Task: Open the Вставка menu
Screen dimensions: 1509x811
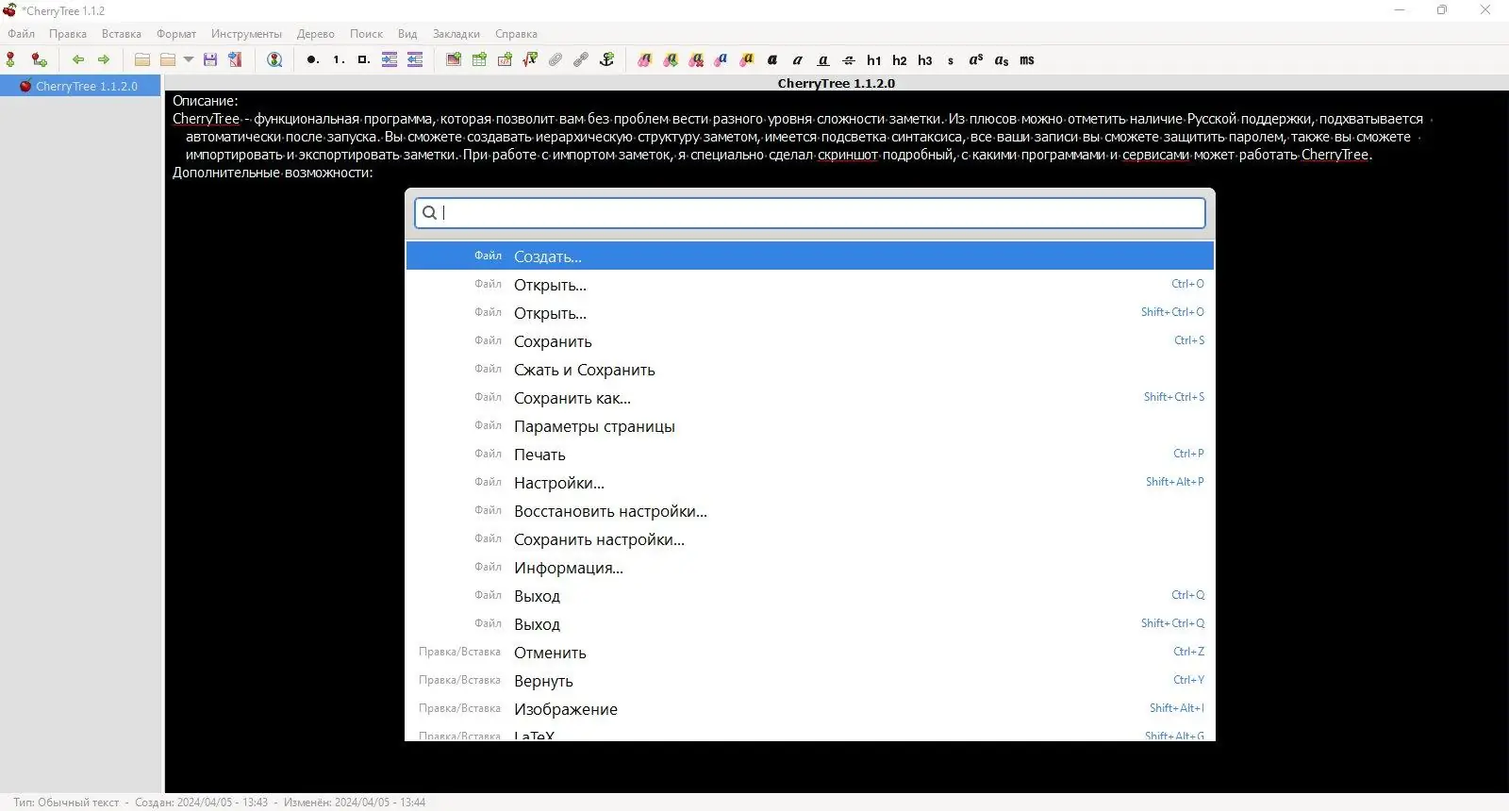Action: (x=122, y=34)
